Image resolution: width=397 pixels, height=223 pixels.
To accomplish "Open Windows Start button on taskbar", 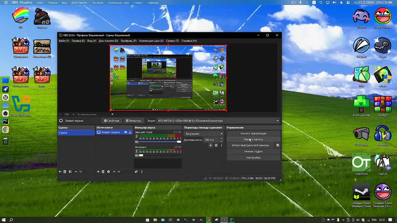I will point(4,220).
